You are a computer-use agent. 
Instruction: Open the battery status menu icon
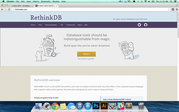tap(153, 1)
